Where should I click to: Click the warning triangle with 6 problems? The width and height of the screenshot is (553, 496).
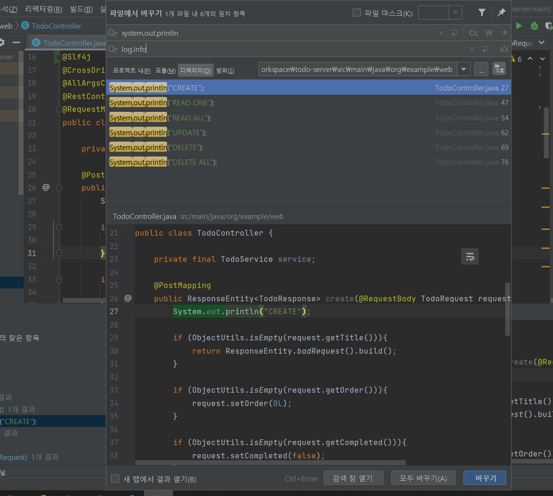coord(516,59)
